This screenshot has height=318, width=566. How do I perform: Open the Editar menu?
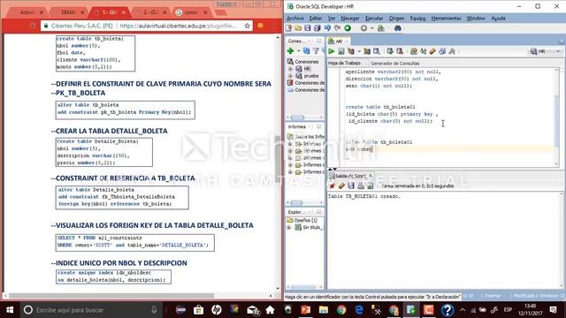(315, 18)
